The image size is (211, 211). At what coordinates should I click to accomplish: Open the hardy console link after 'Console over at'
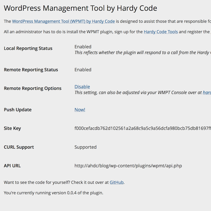click(x=207, y=93)
